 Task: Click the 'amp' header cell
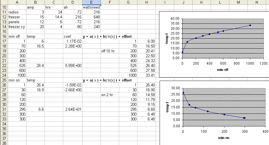36,7
